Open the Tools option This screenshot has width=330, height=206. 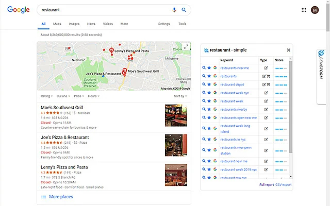coord(182,24)
